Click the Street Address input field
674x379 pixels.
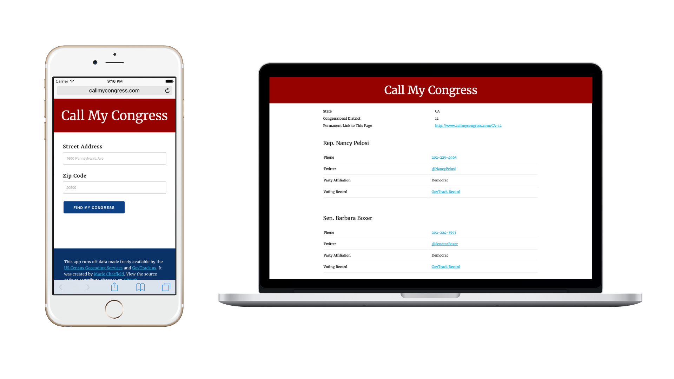click(114, 159)
